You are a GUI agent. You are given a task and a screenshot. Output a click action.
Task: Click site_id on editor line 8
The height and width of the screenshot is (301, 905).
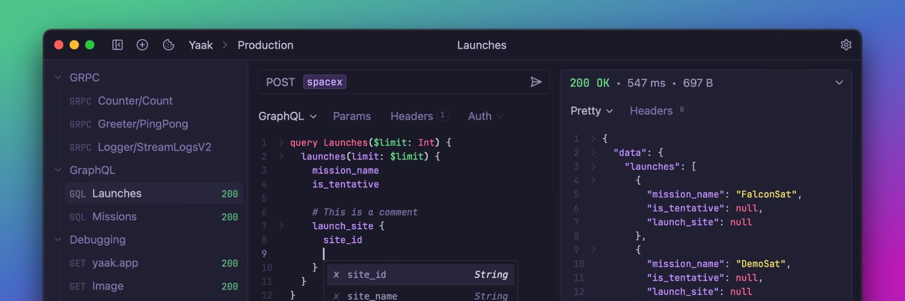pyautogui.click(x=343, y=240)
